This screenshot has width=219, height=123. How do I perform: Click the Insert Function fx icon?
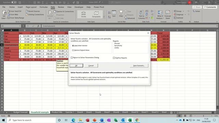pyautogui.click(x=38, y=26)
